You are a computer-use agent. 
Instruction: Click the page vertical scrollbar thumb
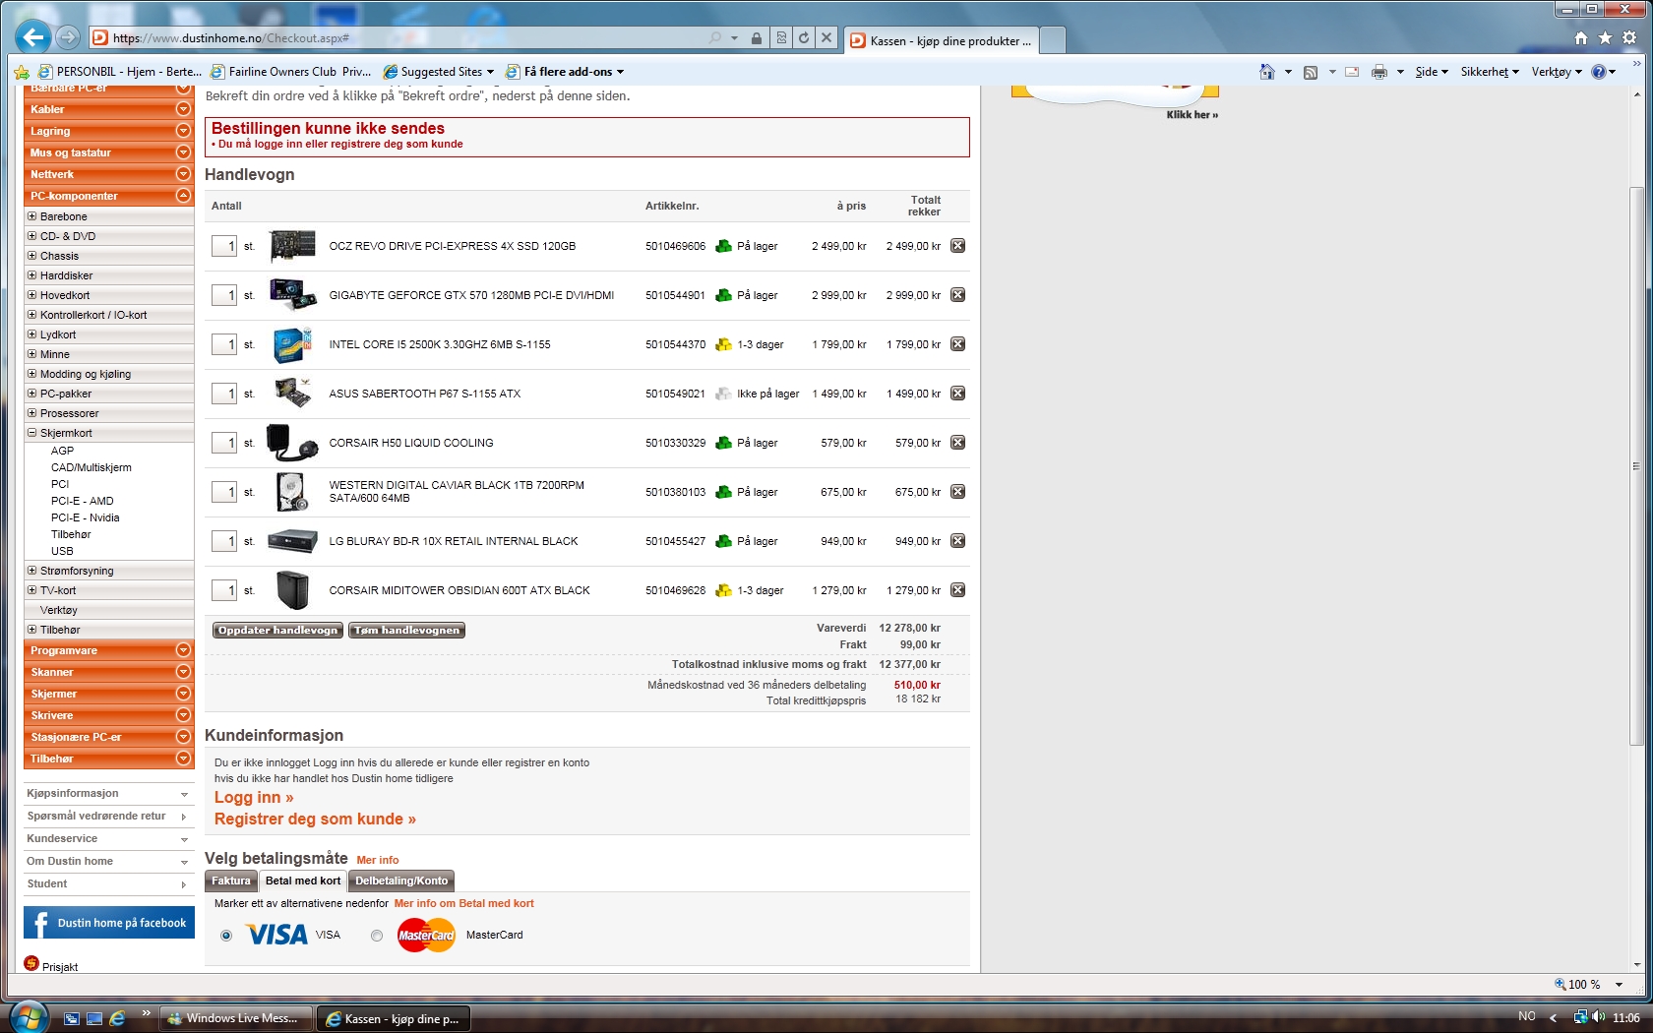click(1636, 464)
